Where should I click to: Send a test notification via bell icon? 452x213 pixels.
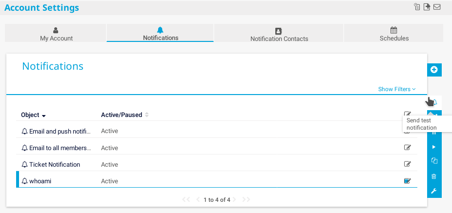click(x=434, y=102)
